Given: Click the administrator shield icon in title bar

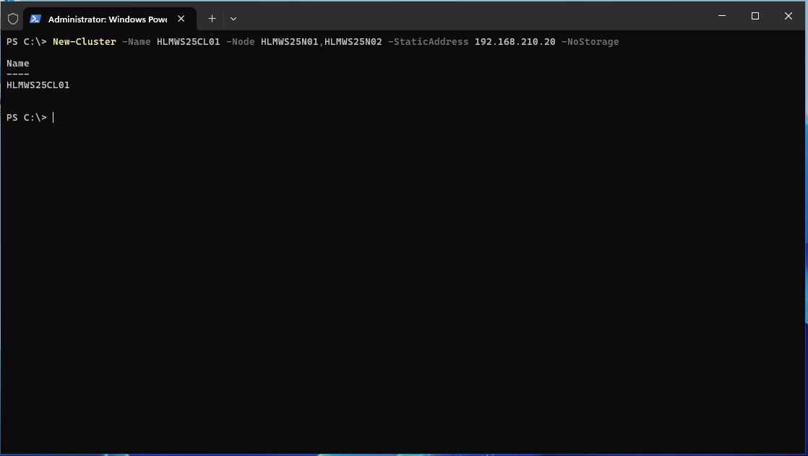Looking at the screenshot, I should pos(13,19).
